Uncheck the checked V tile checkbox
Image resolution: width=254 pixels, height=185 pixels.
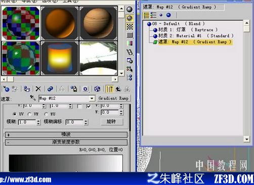coord(89,106)
